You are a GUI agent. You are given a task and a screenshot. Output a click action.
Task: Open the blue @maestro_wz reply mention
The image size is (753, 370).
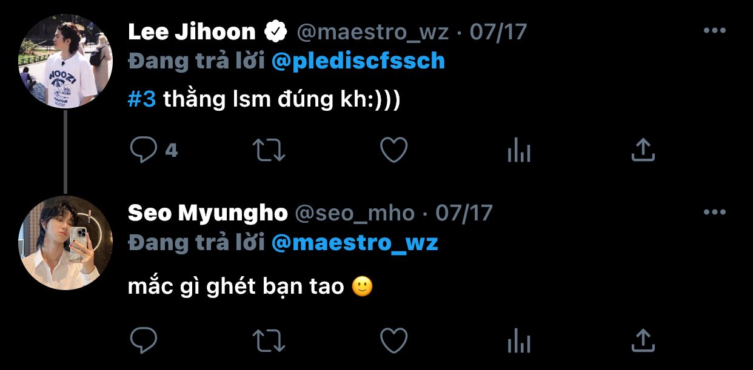click(x=355, y=243)
